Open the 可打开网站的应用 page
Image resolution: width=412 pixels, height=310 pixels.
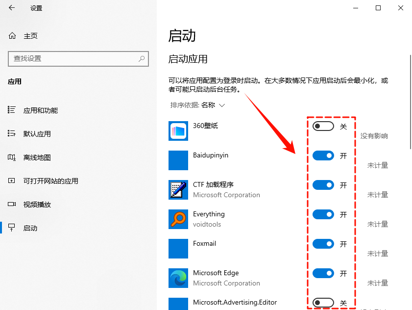pos(51,181)
